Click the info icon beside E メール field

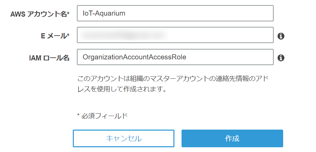[x=280, y=36]
